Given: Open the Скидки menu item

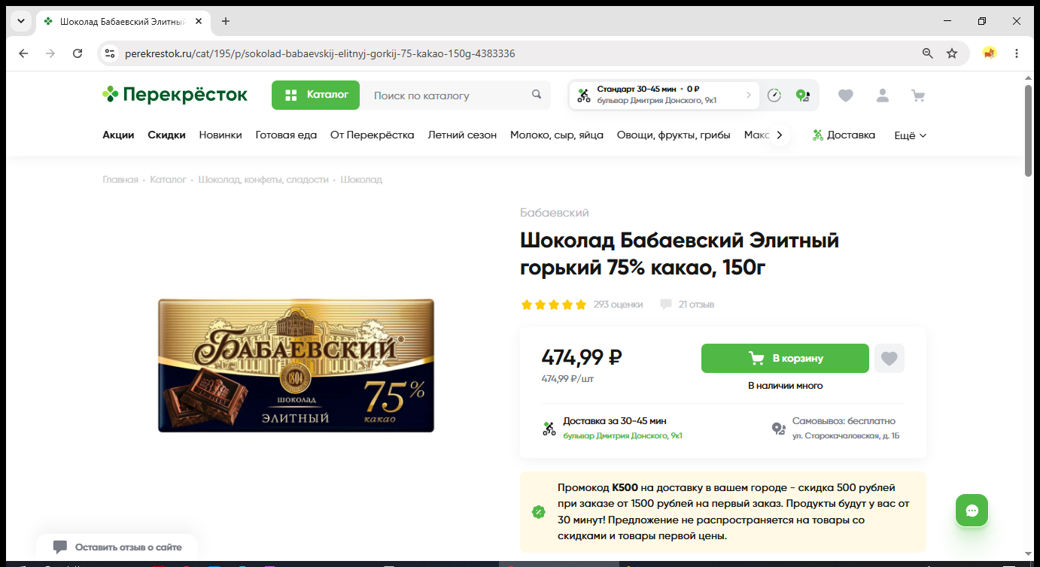Looking at the screenshot, I should (166, 135).
